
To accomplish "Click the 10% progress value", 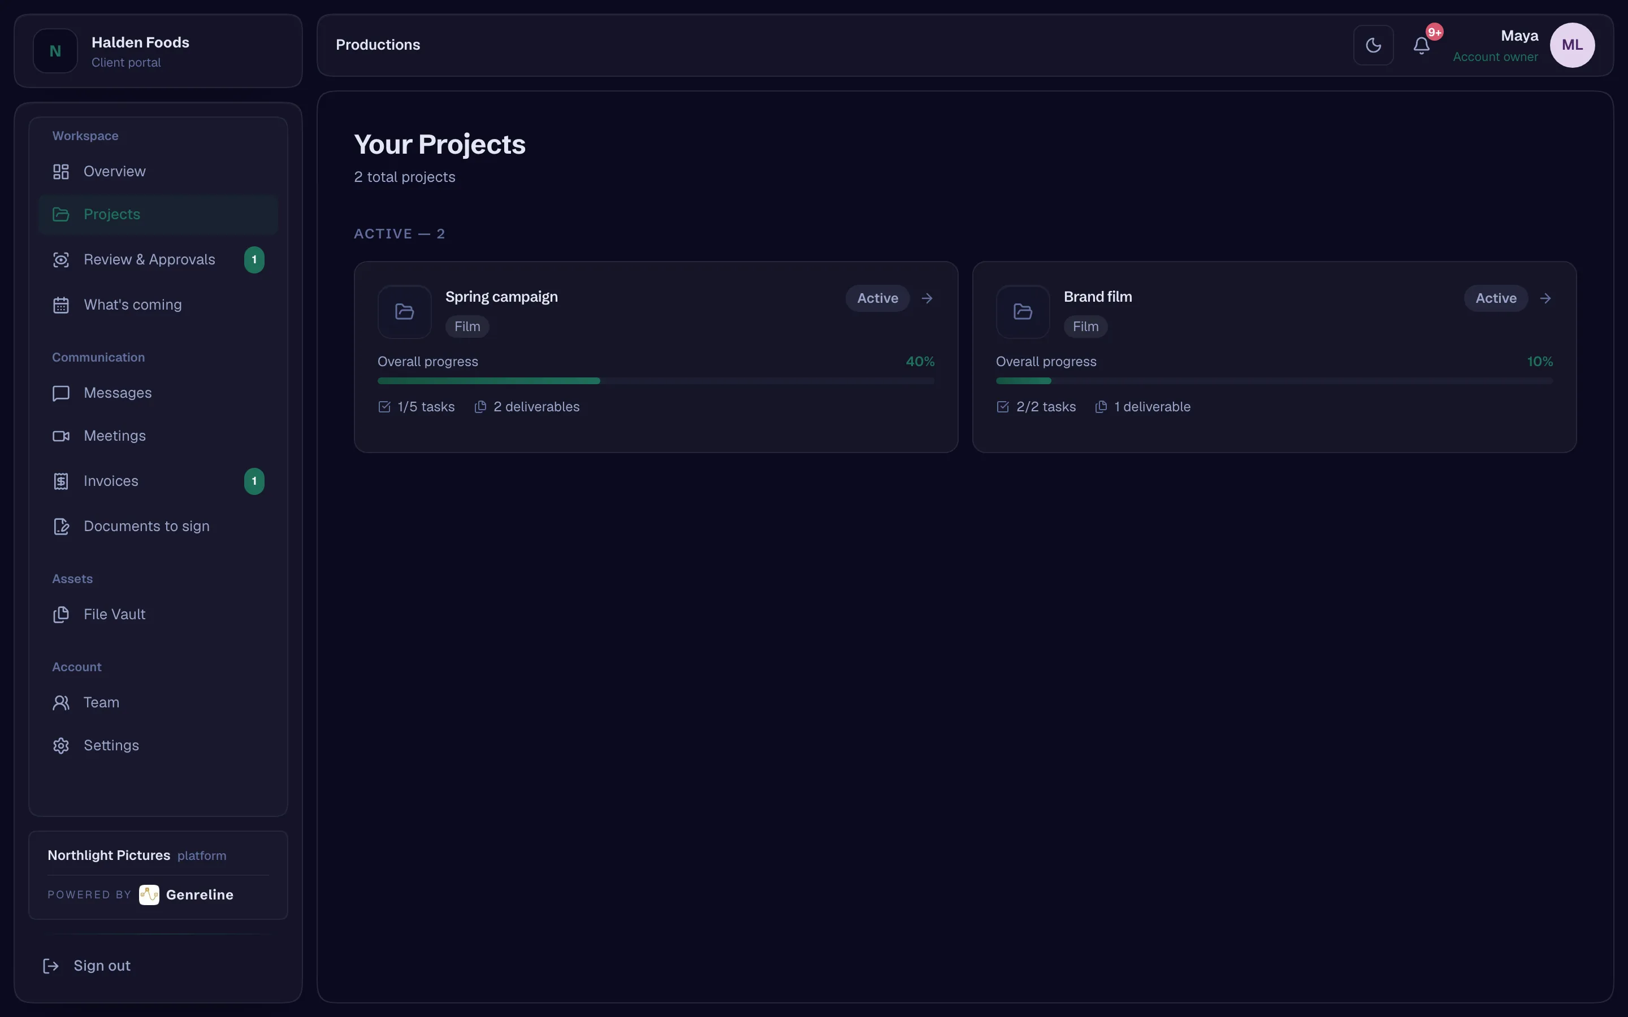I will [1539, 362].
